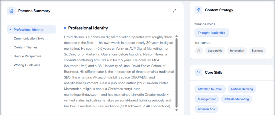Click the blue bullet beside Professional Identity heading
The height and width of the screenshot is (115, 275).
coord(65,28)
